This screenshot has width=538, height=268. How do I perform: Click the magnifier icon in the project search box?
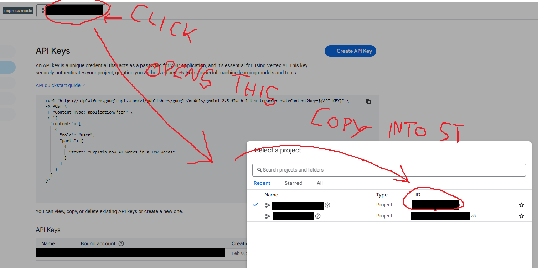(x=259, y=170)
